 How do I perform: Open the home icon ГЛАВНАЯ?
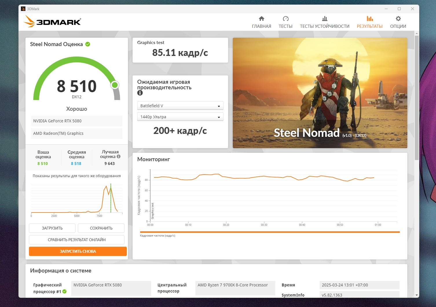(261, 19)
